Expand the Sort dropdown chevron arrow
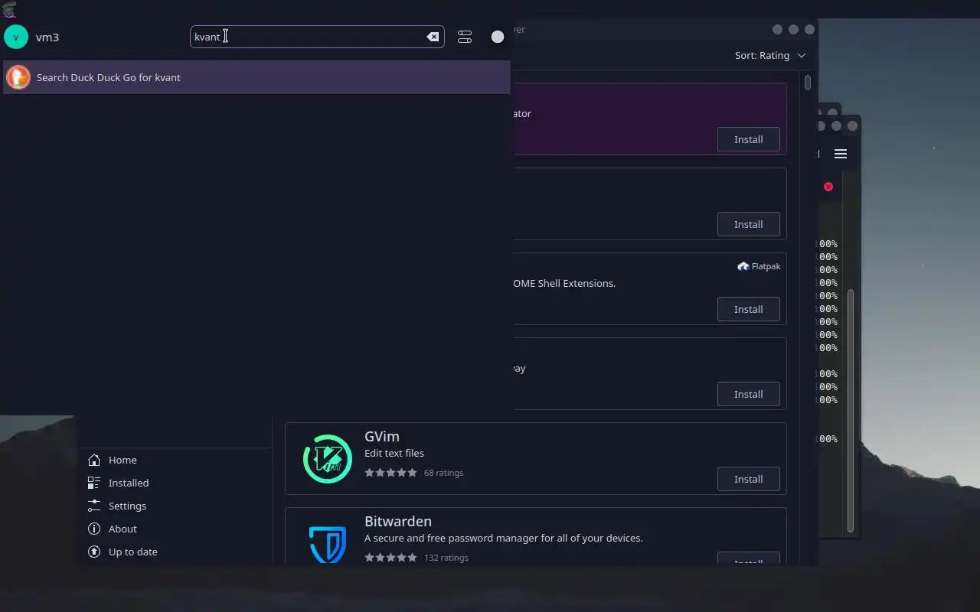Image resolution: width=980 pixels, height=612 pixels. [802, 55]
